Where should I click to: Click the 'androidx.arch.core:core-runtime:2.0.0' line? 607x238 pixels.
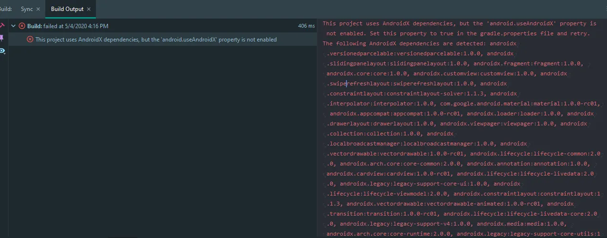click(463, 234)
